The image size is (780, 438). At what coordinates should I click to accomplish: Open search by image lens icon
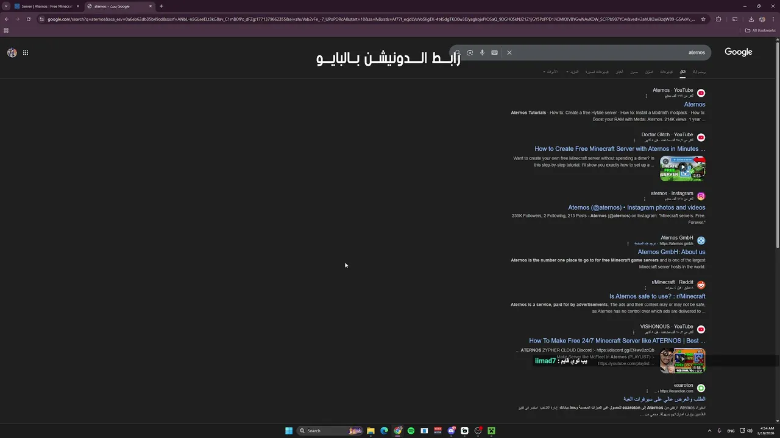[470, 52]
